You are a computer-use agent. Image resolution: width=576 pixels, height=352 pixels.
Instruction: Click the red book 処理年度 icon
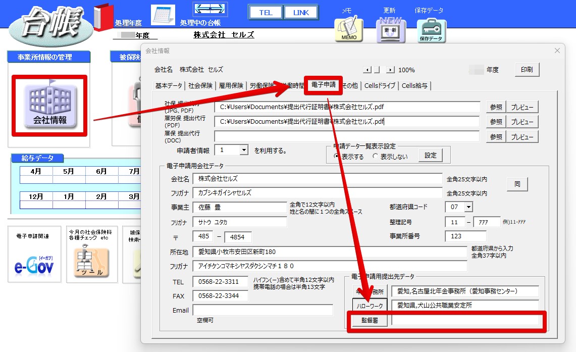pos(103,17)
